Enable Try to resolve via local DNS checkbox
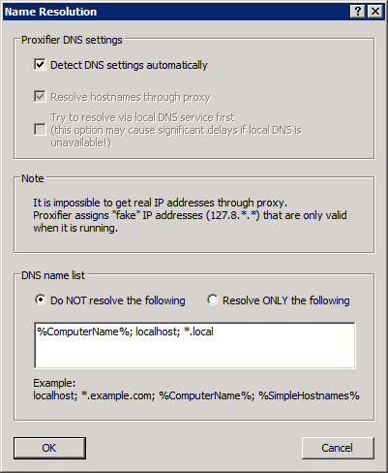 [x=40, y=130]
